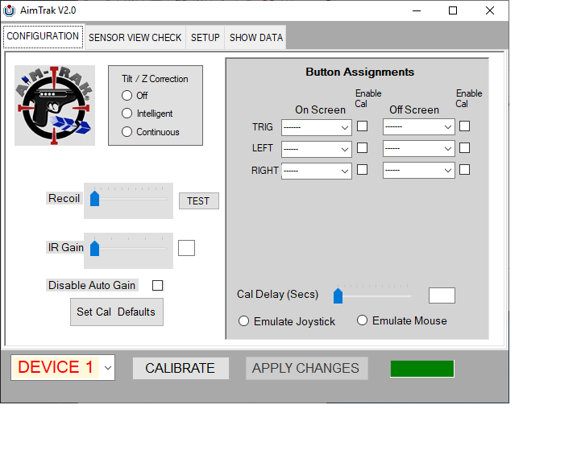Screen dimensions: 577x471
Task: Open the TRIG Off Screen dropdown
Action: [x=419, y=127]
